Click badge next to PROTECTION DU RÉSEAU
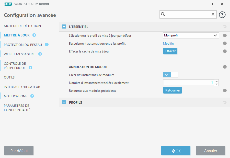230x158 pixels. [47, 45]
